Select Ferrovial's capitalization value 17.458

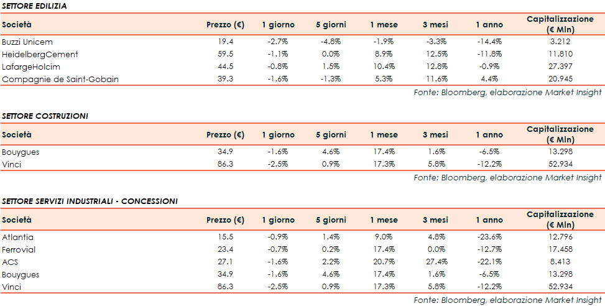560,249
